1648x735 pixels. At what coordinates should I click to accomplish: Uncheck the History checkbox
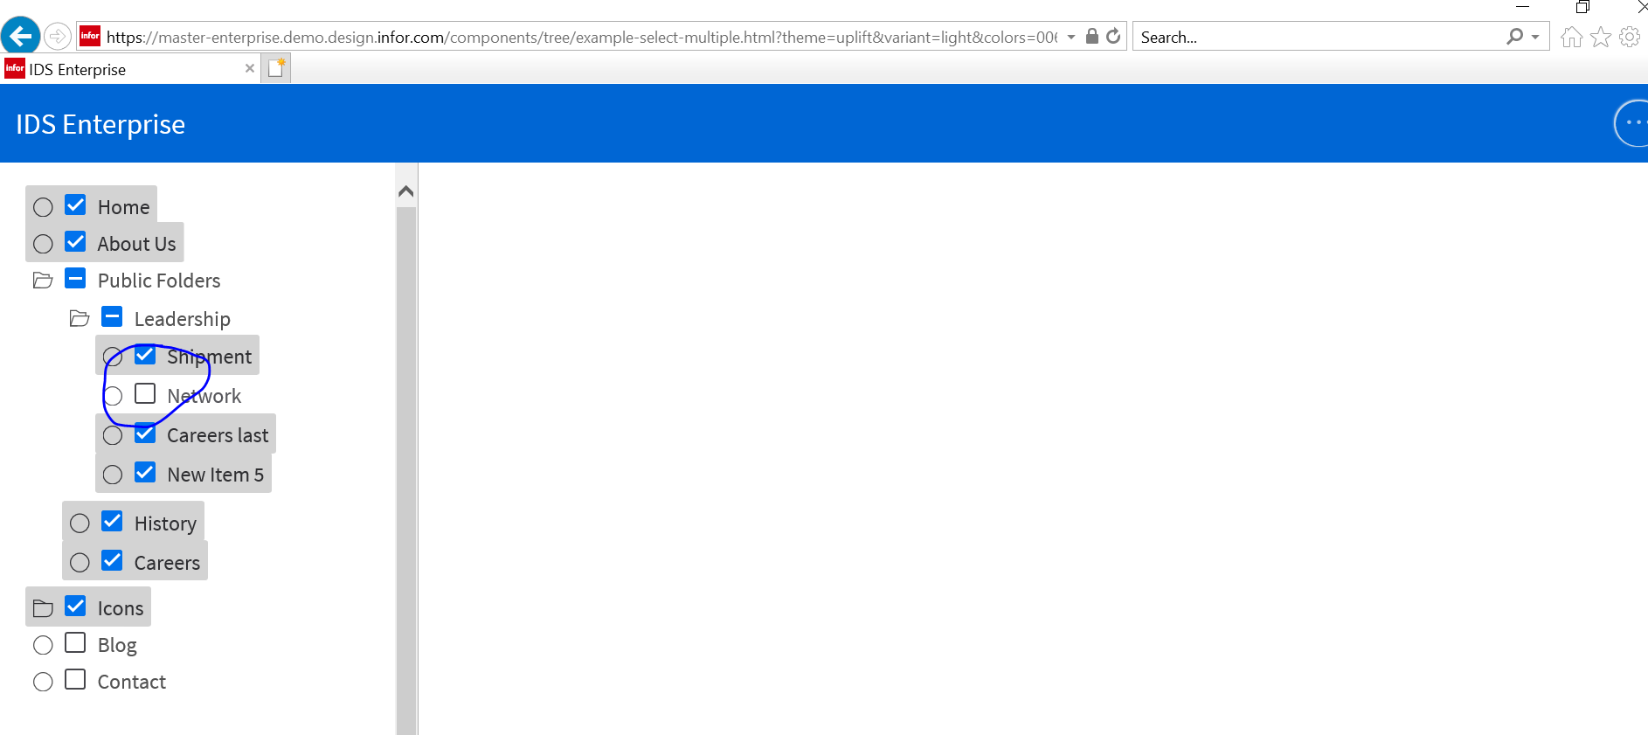[x=112, y=522]
